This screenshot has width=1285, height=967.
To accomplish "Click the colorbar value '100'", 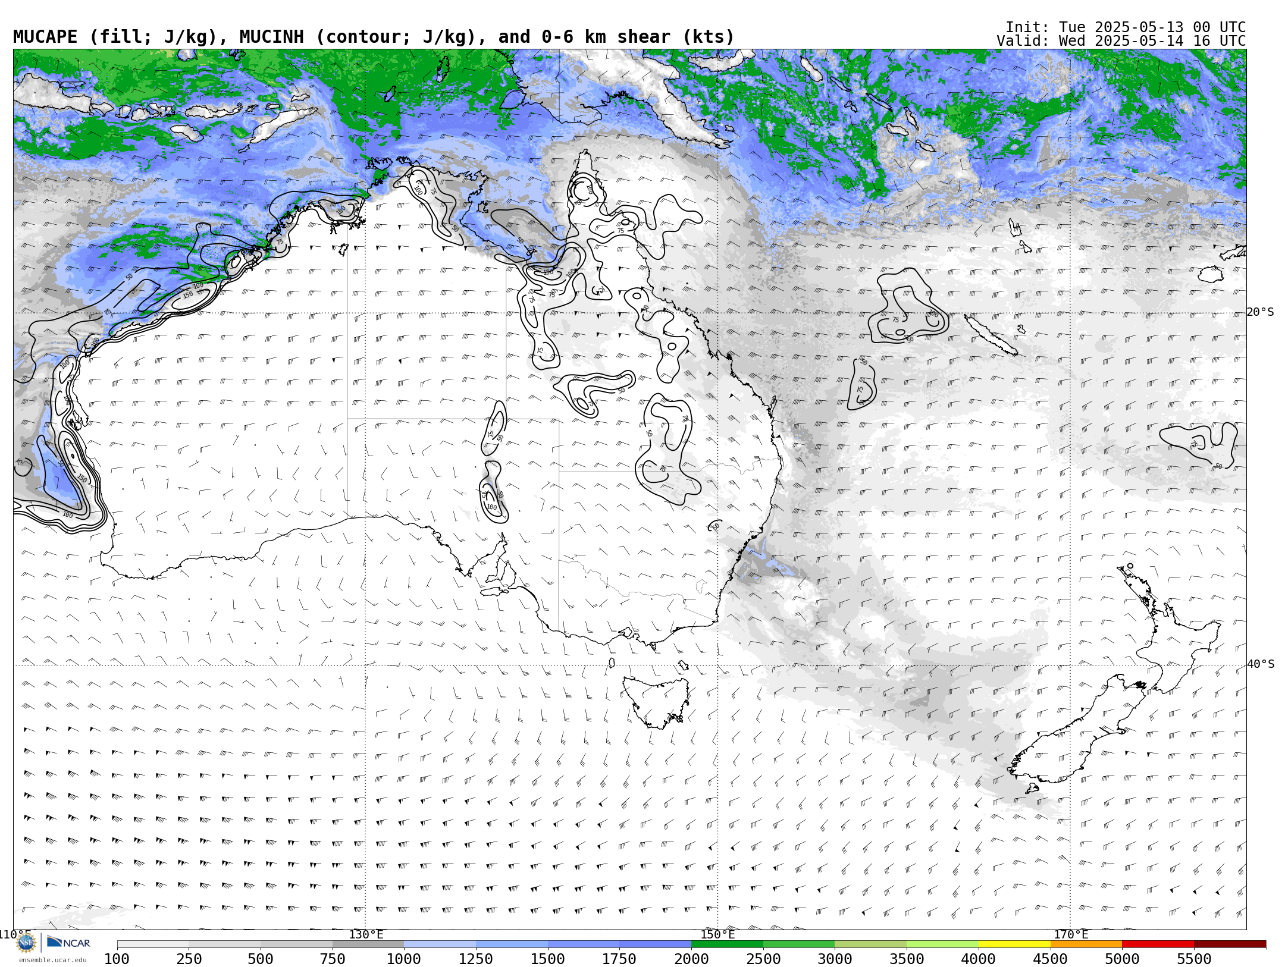I will click(x=117, y=959).
